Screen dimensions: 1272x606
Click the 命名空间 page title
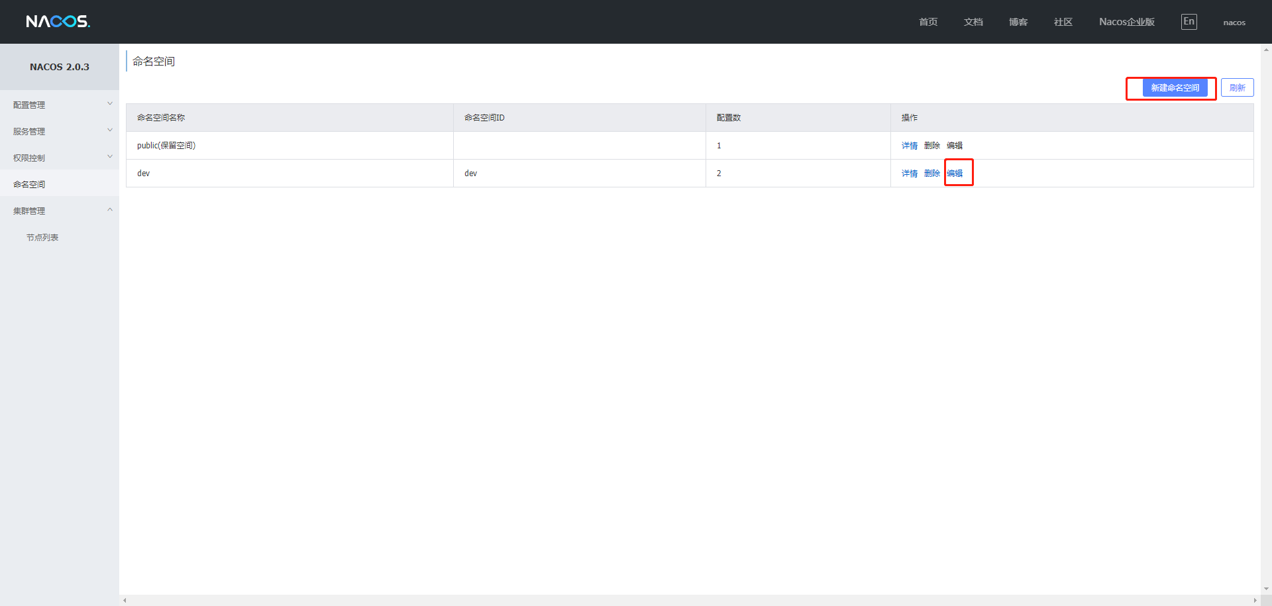coord(154,62)
